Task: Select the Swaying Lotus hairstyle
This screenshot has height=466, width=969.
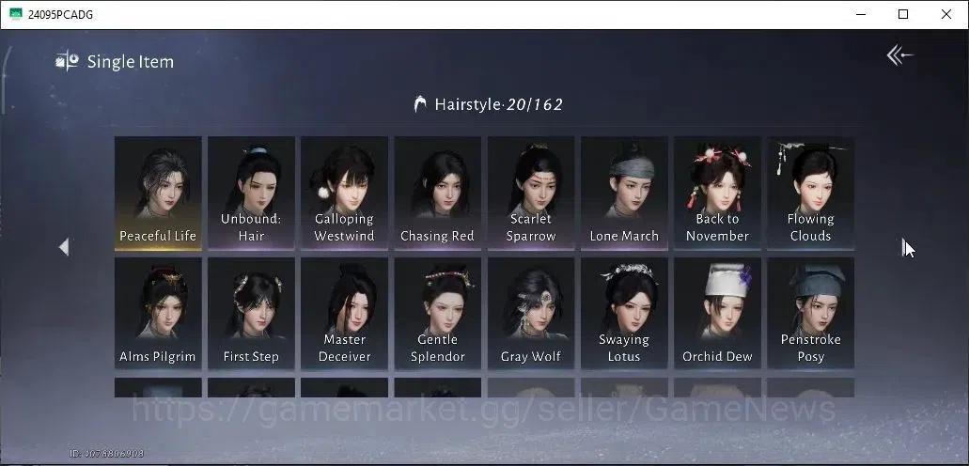Action: 624,314
